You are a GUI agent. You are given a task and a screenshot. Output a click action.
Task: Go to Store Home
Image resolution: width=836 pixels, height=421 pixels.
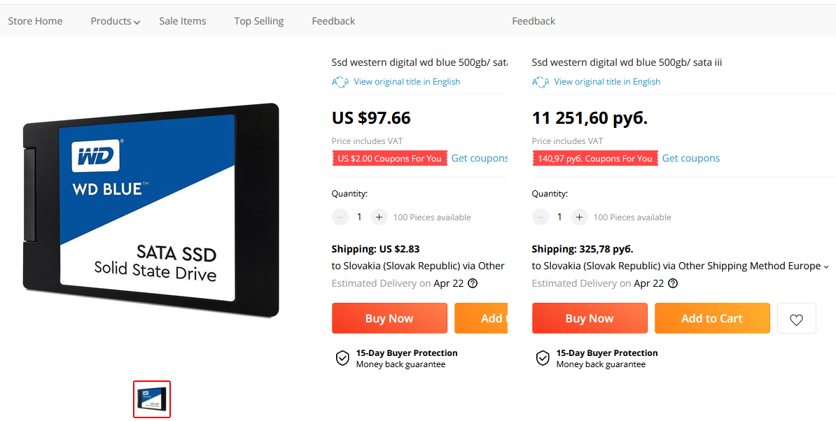coord(35,21)
